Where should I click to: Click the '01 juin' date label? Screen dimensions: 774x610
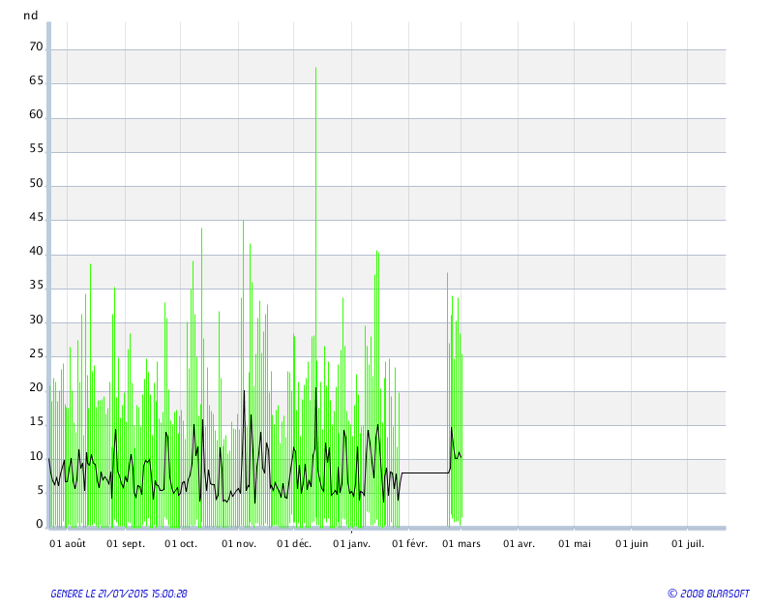pyautogui.click(x=632, y=544)
